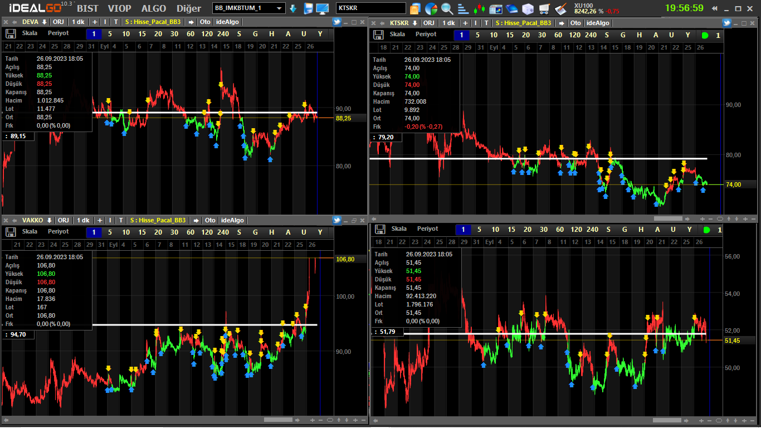Open the DEVA symbol dropdown arrow

pyautogui.click(x=43, y=22)
